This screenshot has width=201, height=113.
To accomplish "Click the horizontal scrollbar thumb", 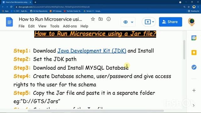I will [x=95, y=111].
